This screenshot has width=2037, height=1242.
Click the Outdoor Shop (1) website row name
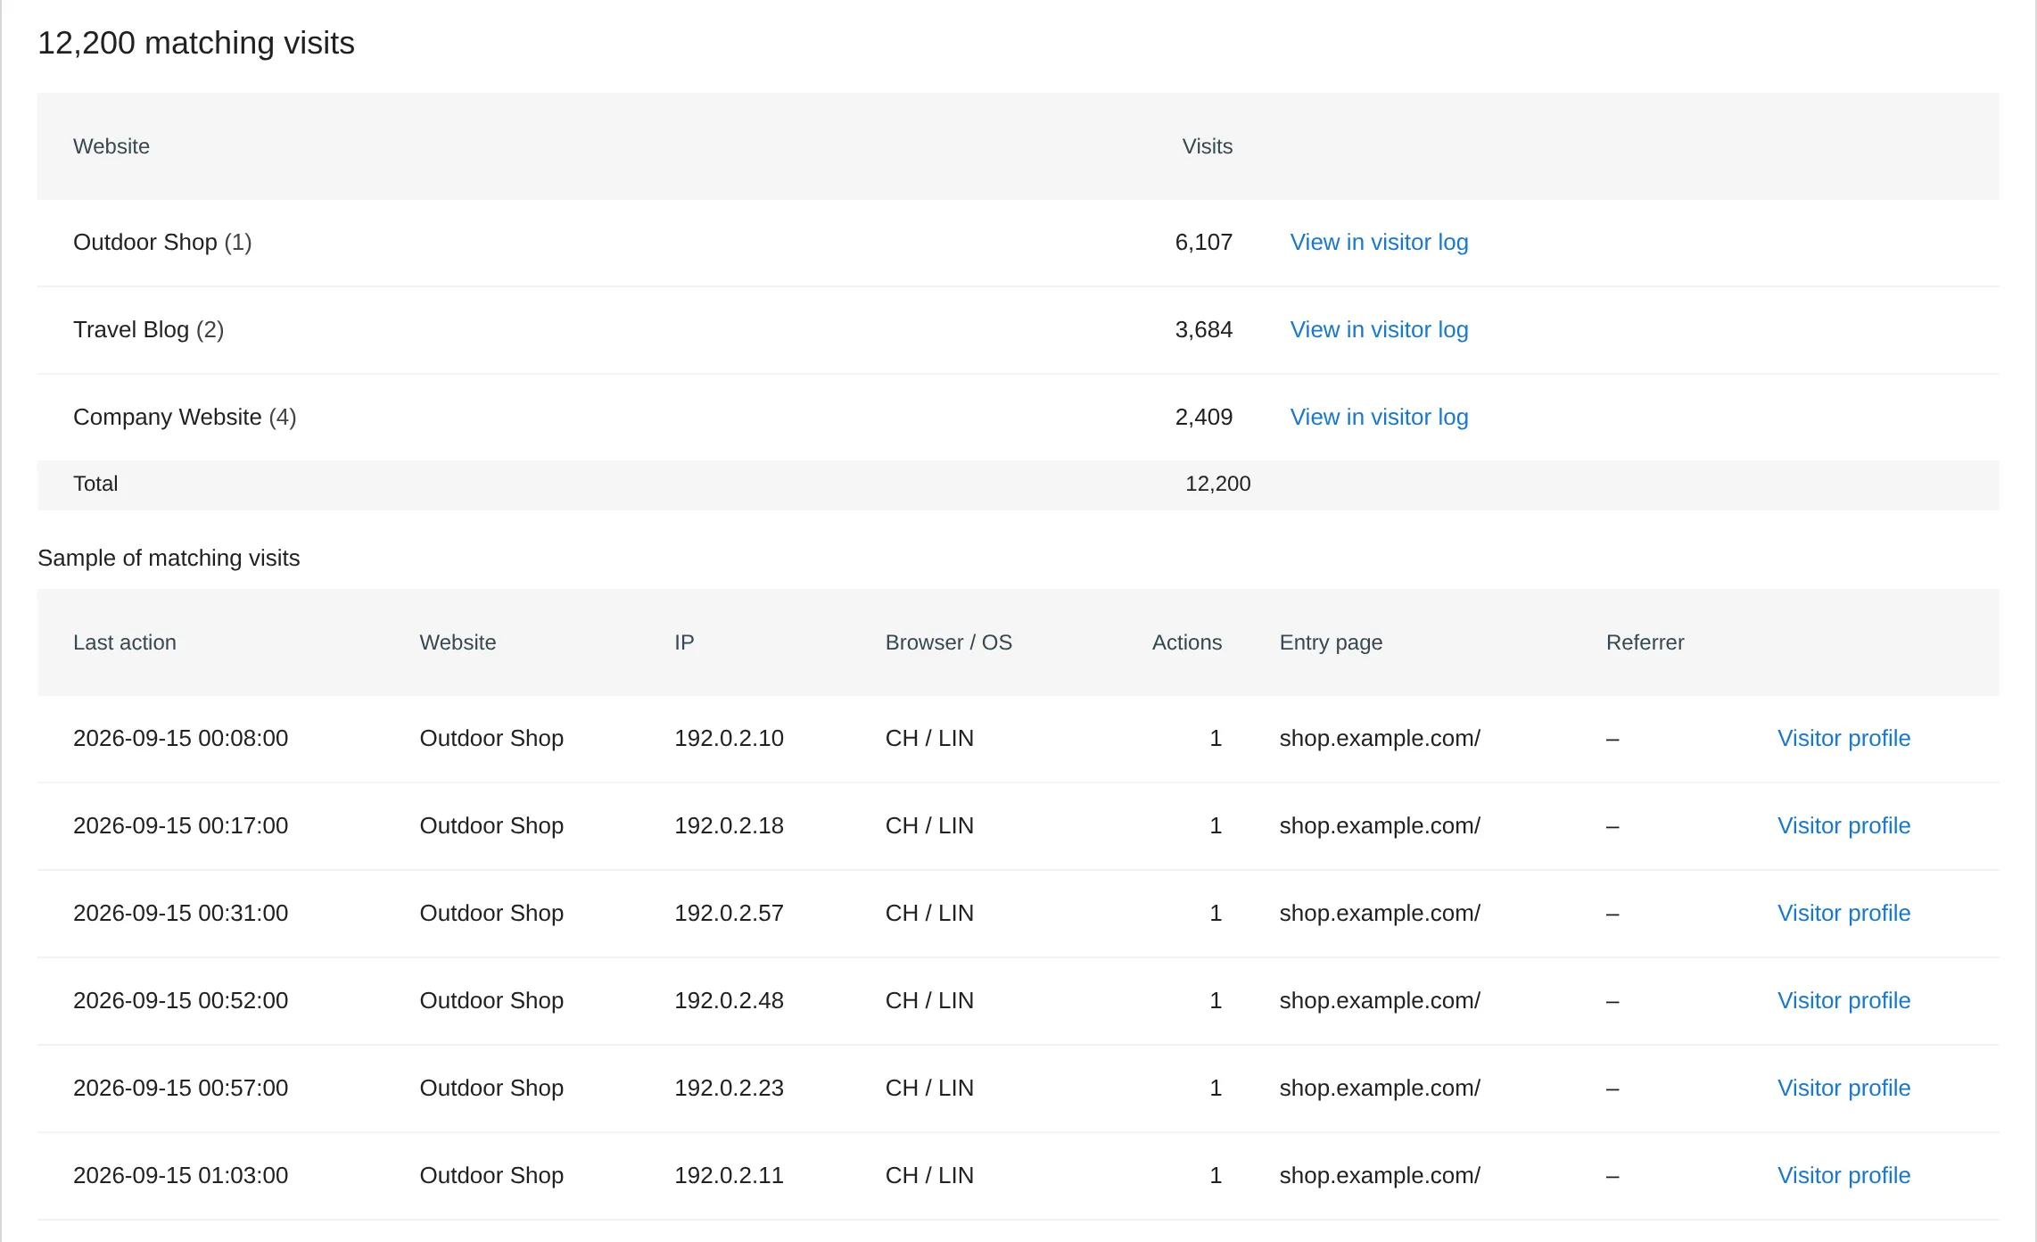162,242
